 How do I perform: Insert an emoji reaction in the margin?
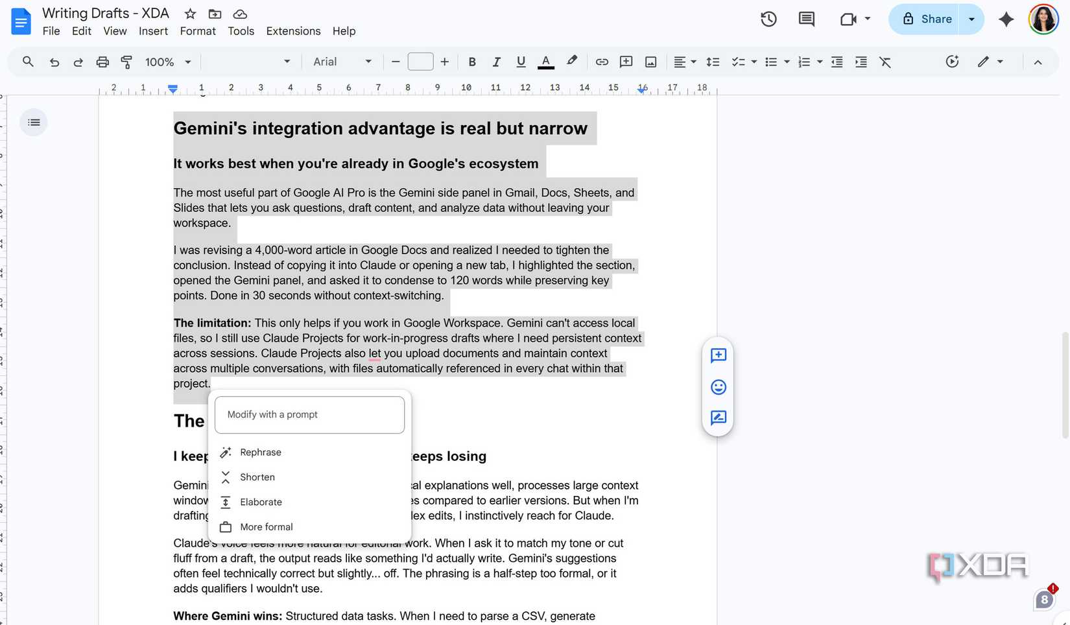pyautogui.click(x=718, y=386)
